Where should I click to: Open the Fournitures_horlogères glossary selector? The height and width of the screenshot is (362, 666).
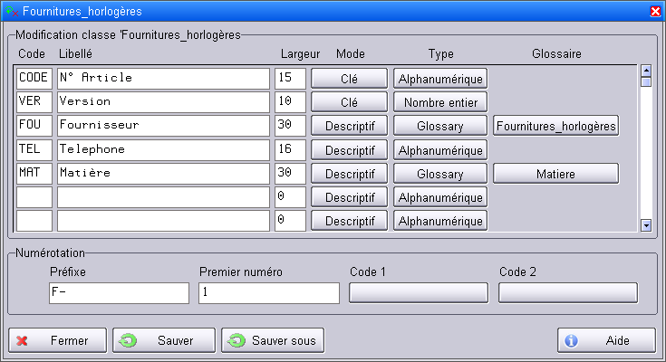[x=555, y=126]
